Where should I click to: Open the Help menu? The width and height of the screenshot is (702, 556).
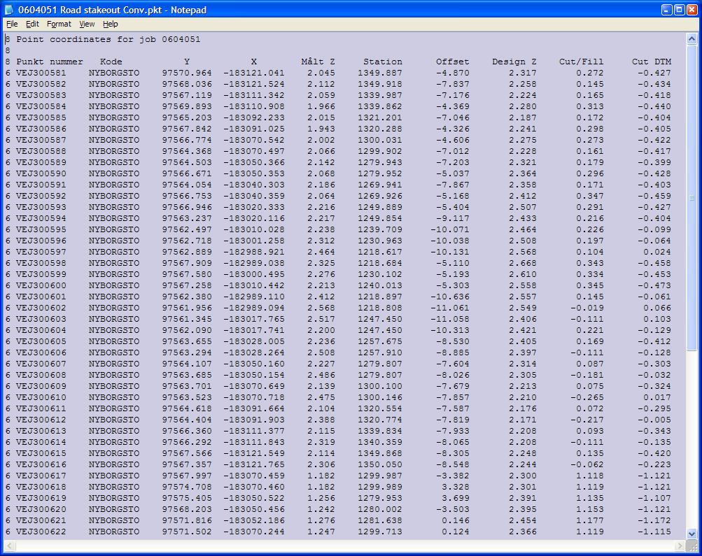point(109,23)
